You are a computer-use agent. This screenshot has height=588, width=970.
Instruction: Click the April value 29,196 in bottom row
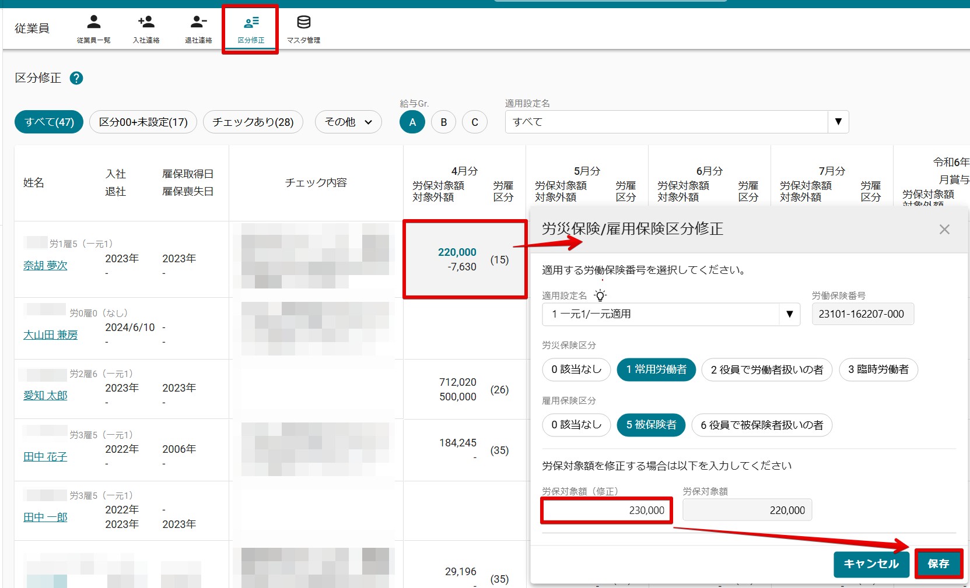click(461, 572)
